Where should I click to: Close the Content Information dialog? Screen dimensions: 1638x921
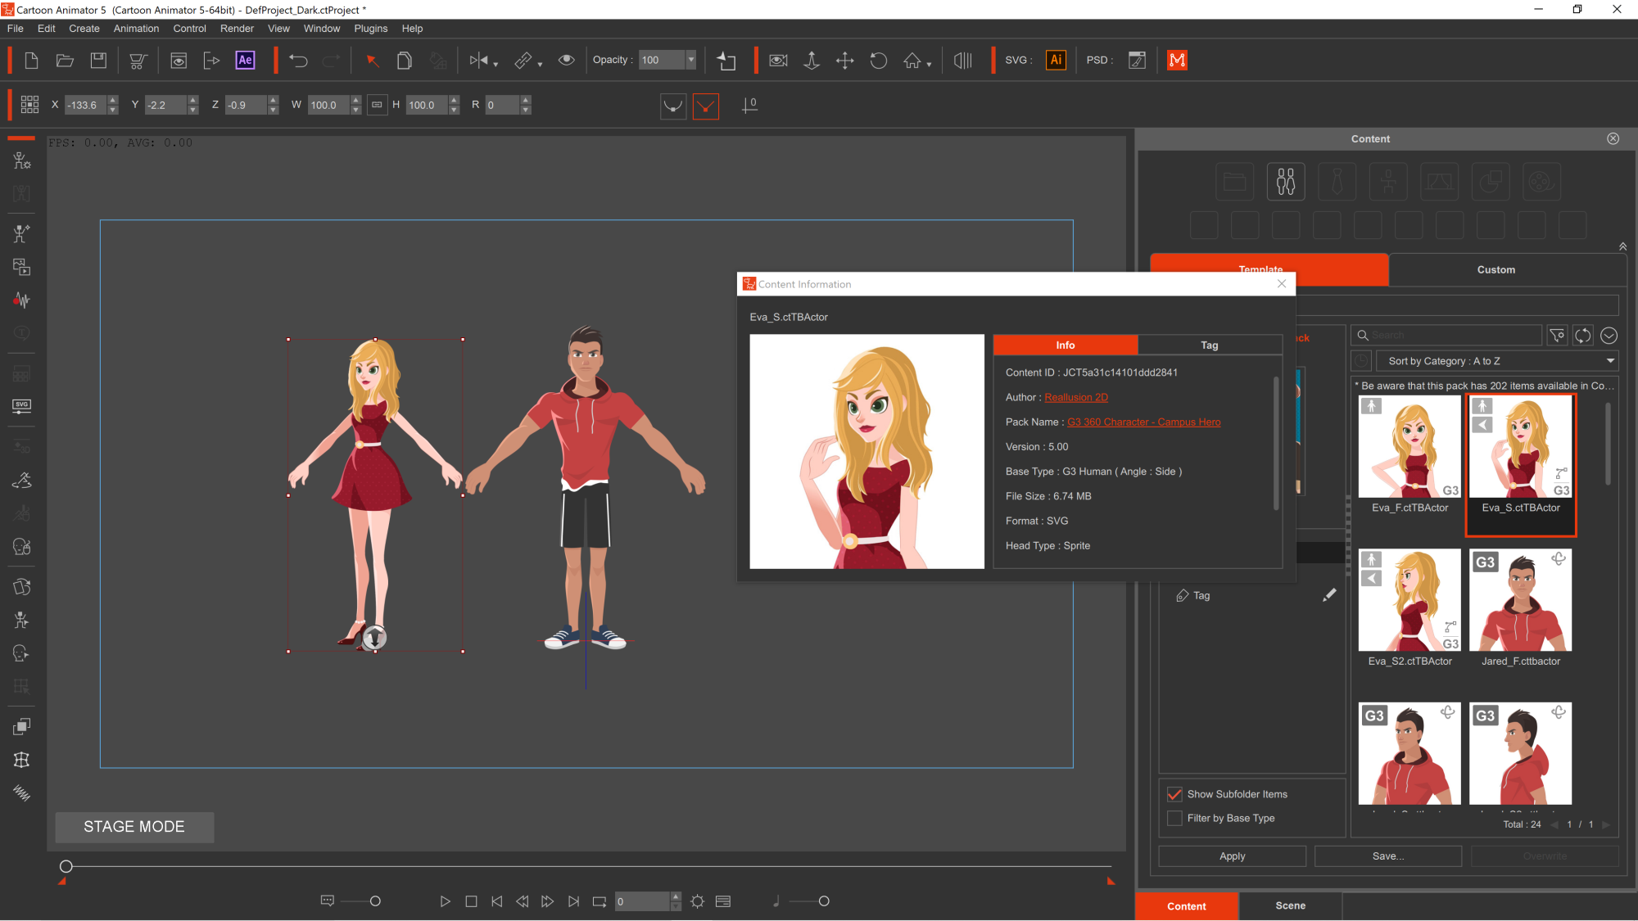click(x=1282, y=283)
